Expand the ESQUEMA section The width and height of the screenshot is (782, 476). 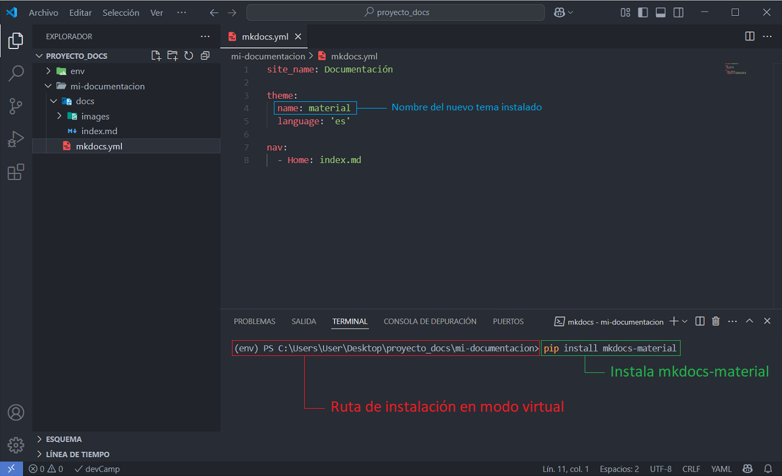(63, 439)
